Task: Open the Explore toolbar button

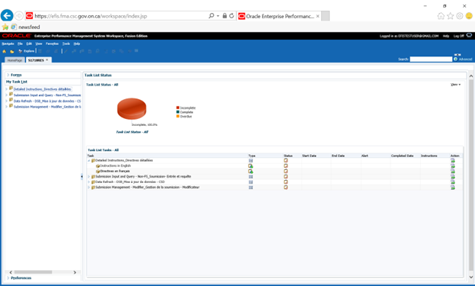Action: pos(27,51)
